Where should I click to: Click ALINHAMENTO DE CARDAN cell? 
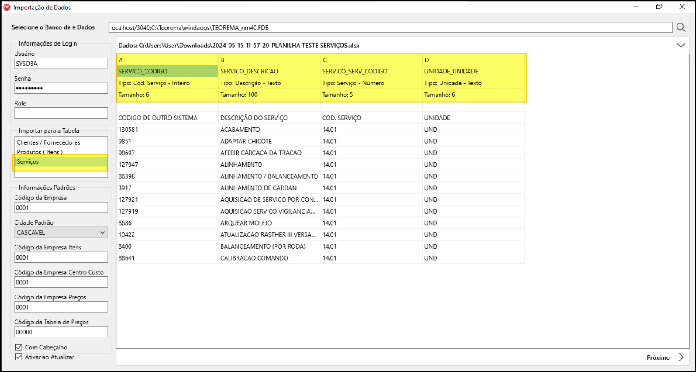tap(269, 188)
